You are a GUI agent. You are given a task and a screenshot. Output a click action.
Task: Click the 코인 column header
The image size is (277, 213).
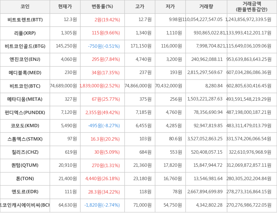click(x=25, y=7)
